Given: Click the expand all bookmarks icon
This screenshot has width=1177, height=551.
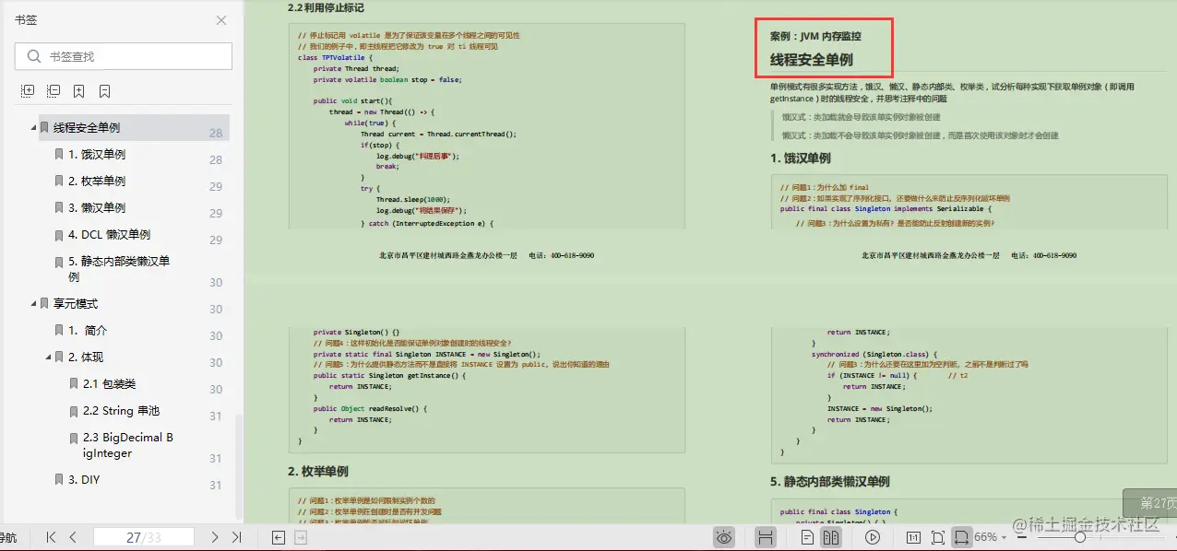Looking at the screenshot, I should 26,90.
